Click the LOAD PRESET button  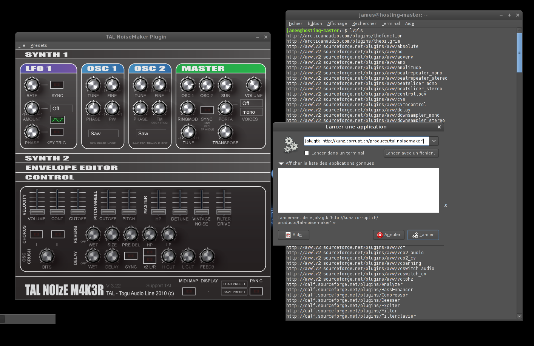(x=234, y=284)
